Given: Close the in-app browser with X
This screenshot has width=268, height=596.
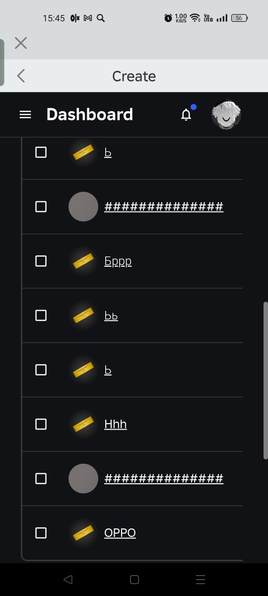Looking at the screenshot, I should pyautogui.click(x=21, y=43).
